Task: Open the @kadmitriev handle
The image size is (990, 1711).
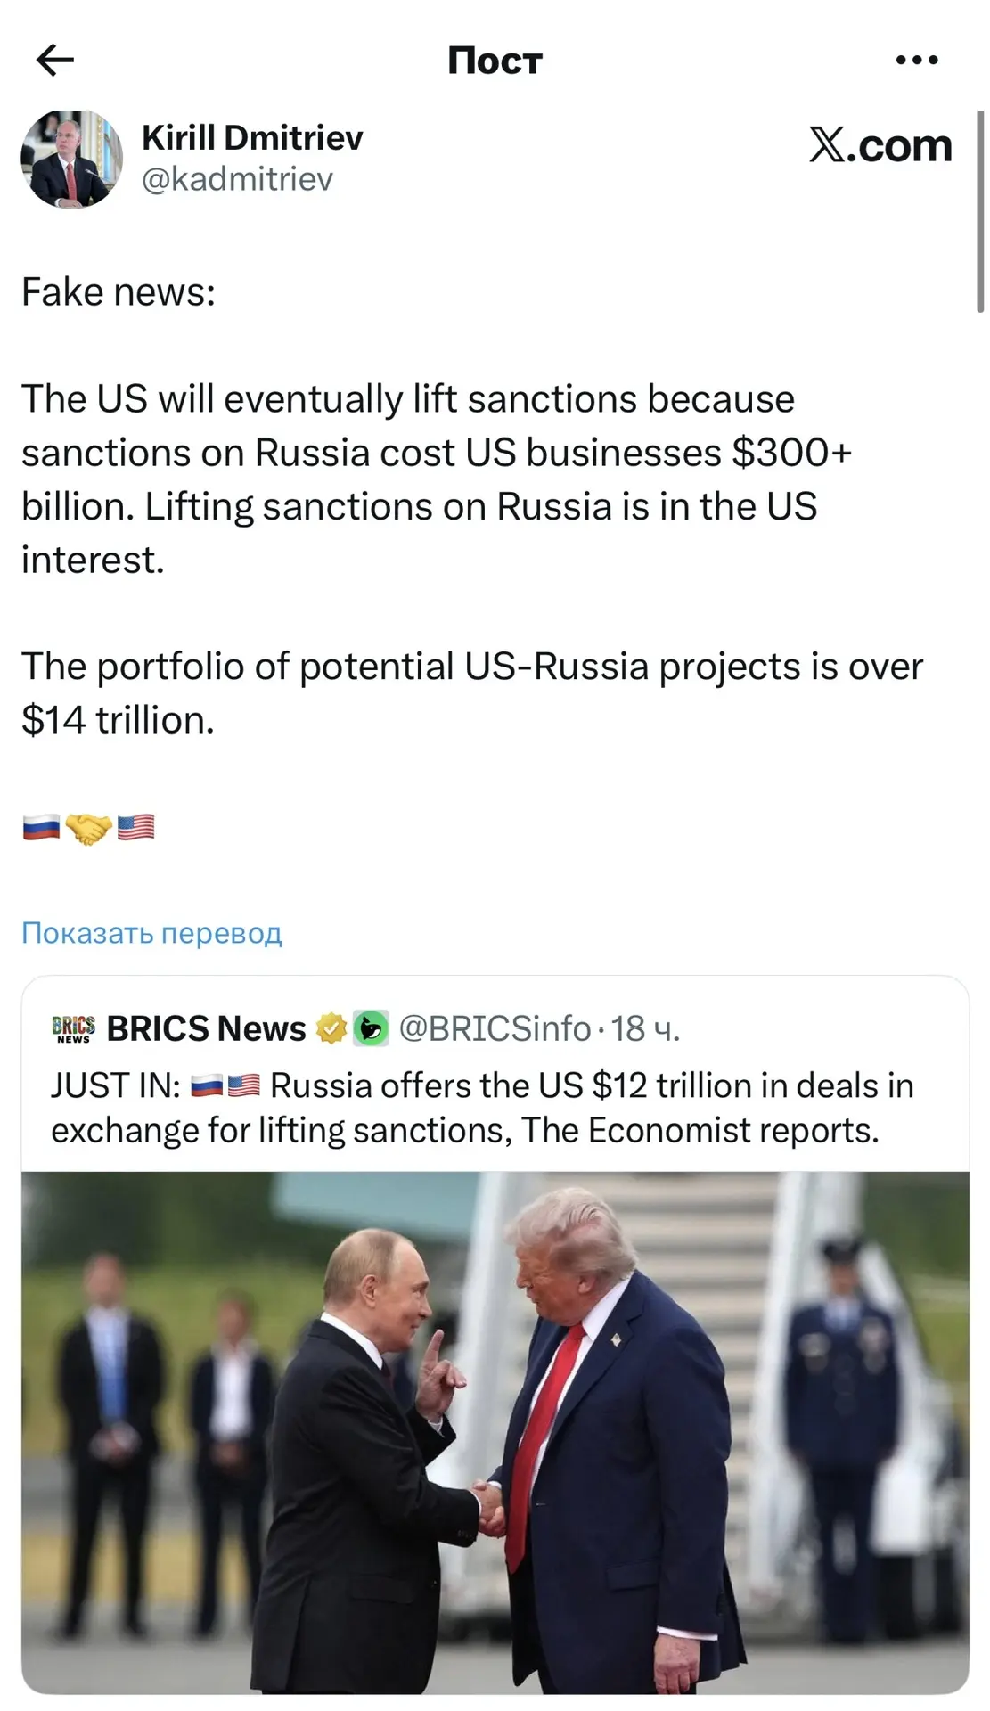Action: tap(237, 179)
